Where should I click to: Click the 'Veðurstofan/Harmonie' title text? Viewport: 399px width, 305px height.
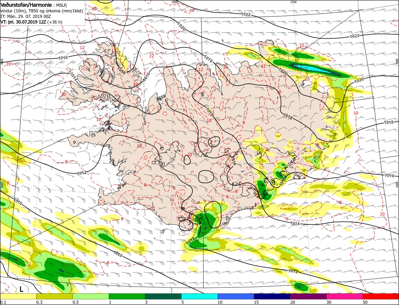pyautogui.click(x=27, y=5)
